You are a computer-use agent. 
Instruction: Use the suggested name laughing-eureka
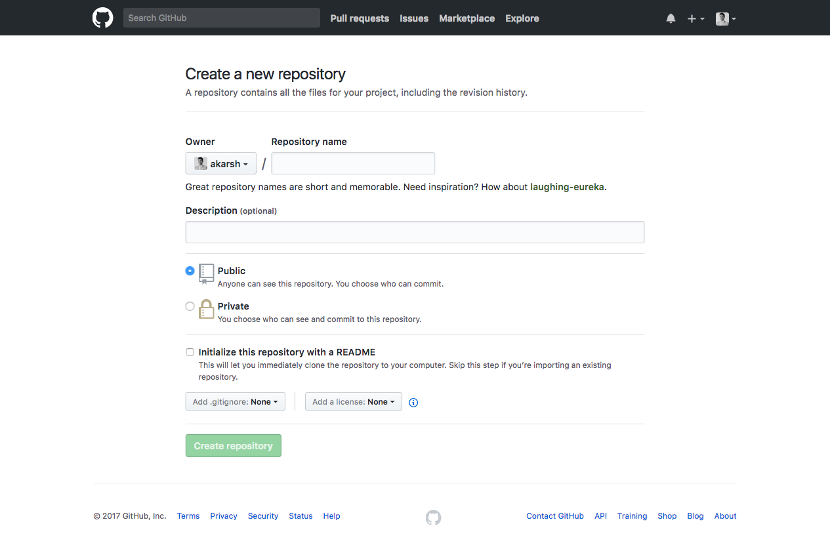(567, 187)
